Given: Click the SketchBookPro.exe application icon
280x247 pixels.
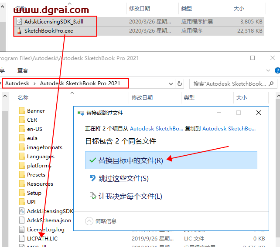Looking at the screenshot, I should click(x=19, y=31).
